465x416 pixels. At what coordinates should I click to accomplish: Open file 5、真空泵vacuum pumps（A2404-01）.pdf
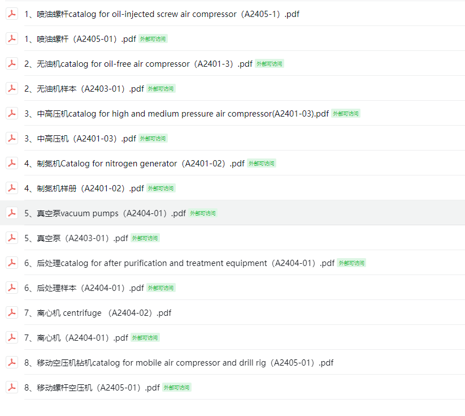click(105, 213)
